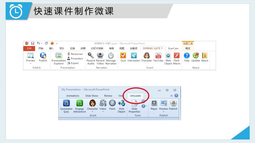Viewport: 255px width, 143px height.
Task: Click the YouTube insert icon
Action: click(158, 56)
